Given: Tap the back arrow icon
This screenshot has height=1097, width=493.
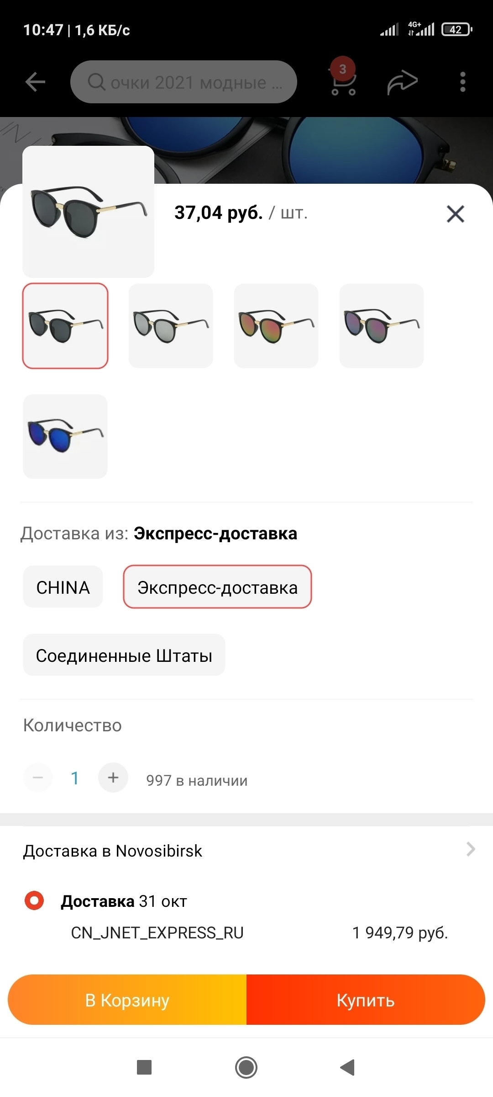Looking at the screenshot, I should [x=35, y=82].
